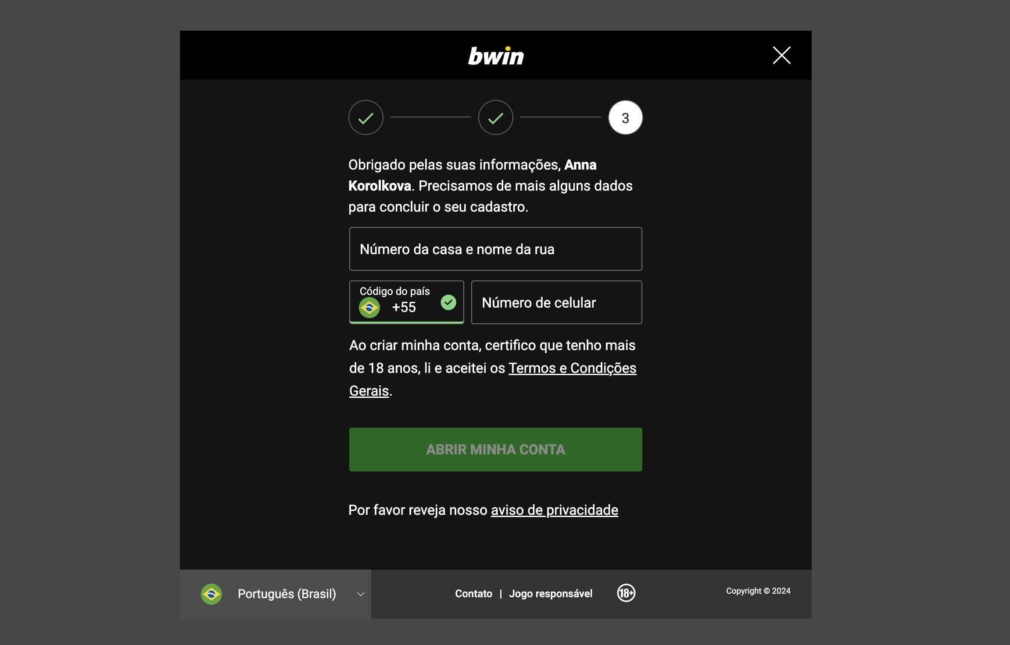
Task: Open the Contato footer link
Action: pyautogui.click(x=473, y=594)
